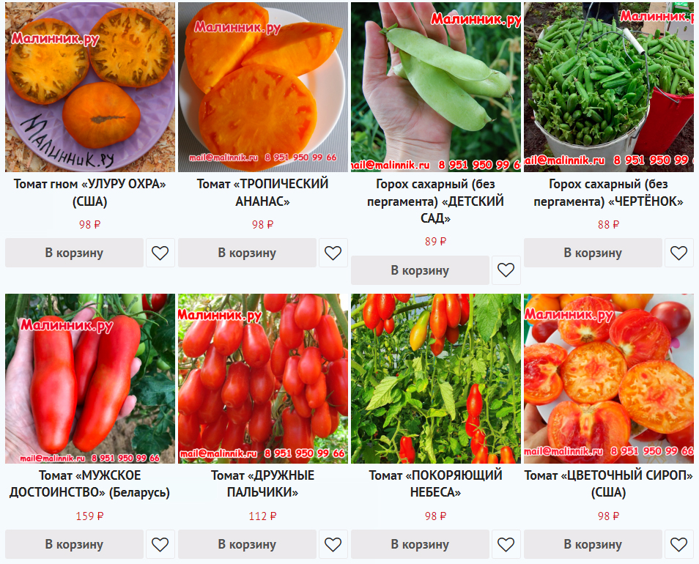Add «ЧЕРТЁНОК» sugar peas to cart
This screenshot has width=699, height=564.
click(x=593, y=253)
